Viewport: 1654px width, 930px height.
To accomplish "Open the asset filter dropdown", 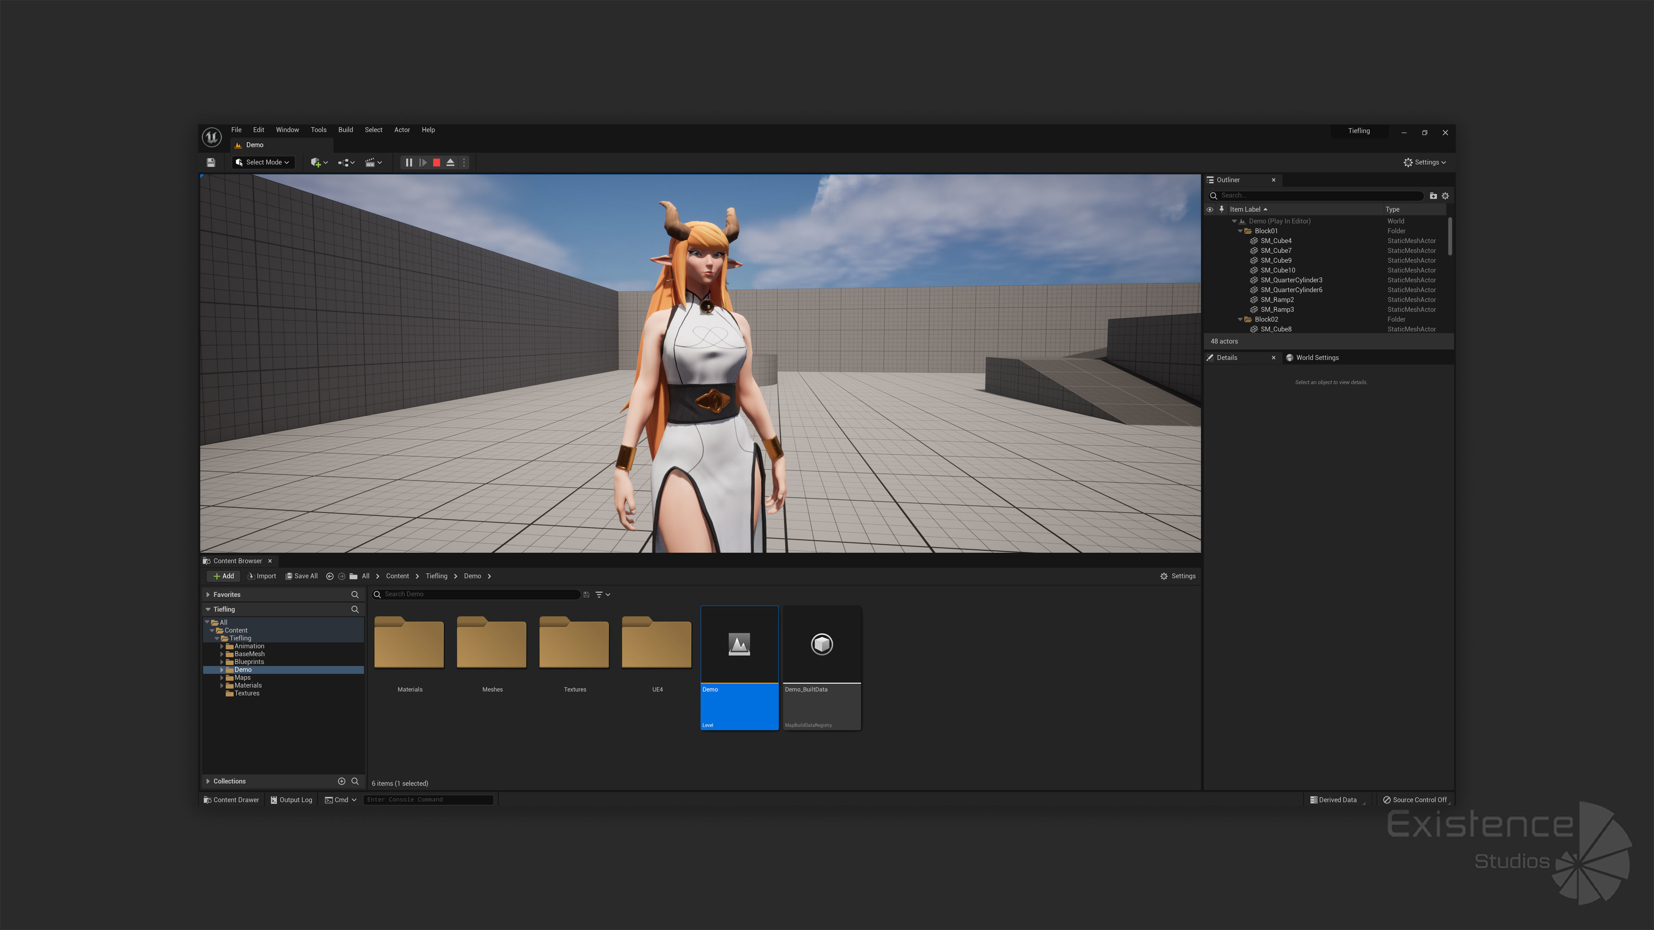I will (602, 595).
